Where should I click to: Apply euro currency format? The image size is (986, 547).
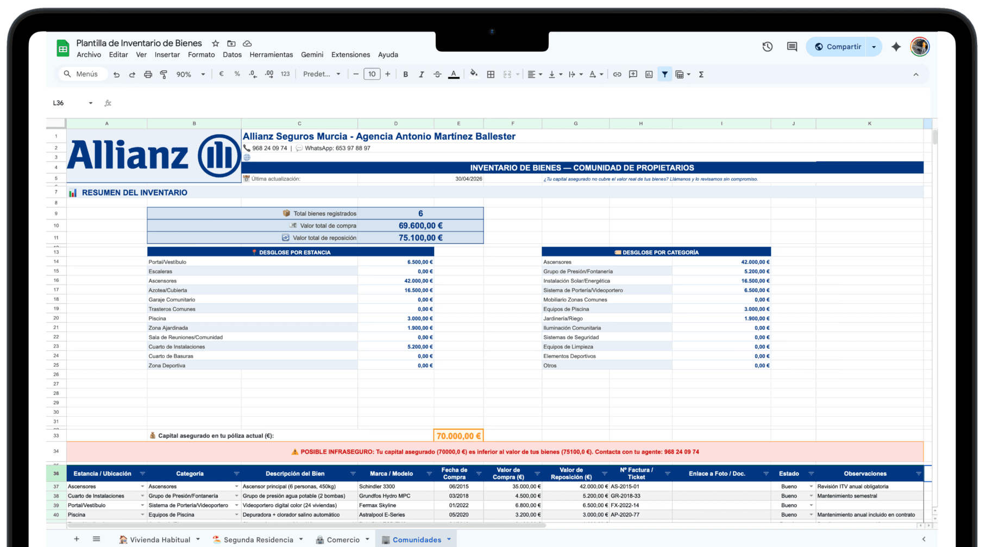[221, 74]
